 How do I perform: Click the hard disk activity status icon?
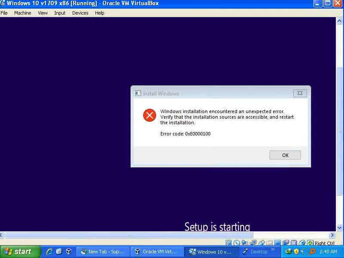click(228, 243)
